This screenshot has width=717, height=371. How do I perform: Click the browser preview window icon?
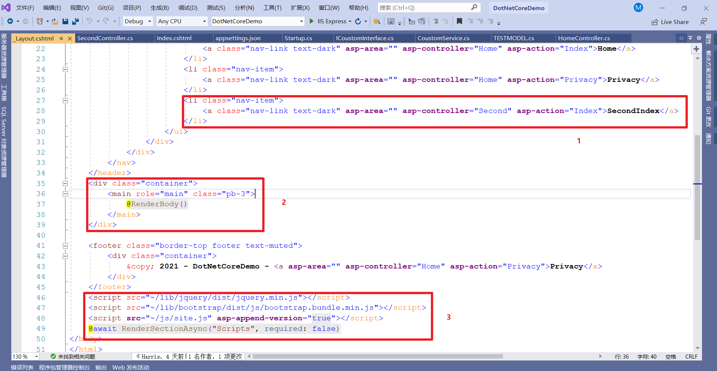[x=391, y=21]
